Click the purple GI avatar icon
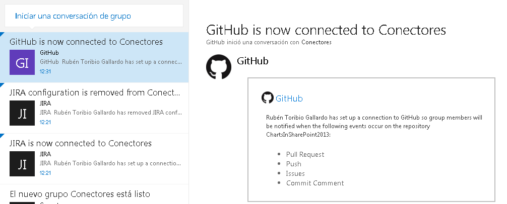The width and height of the screenshot is (507, 204). tap(22, 62)
